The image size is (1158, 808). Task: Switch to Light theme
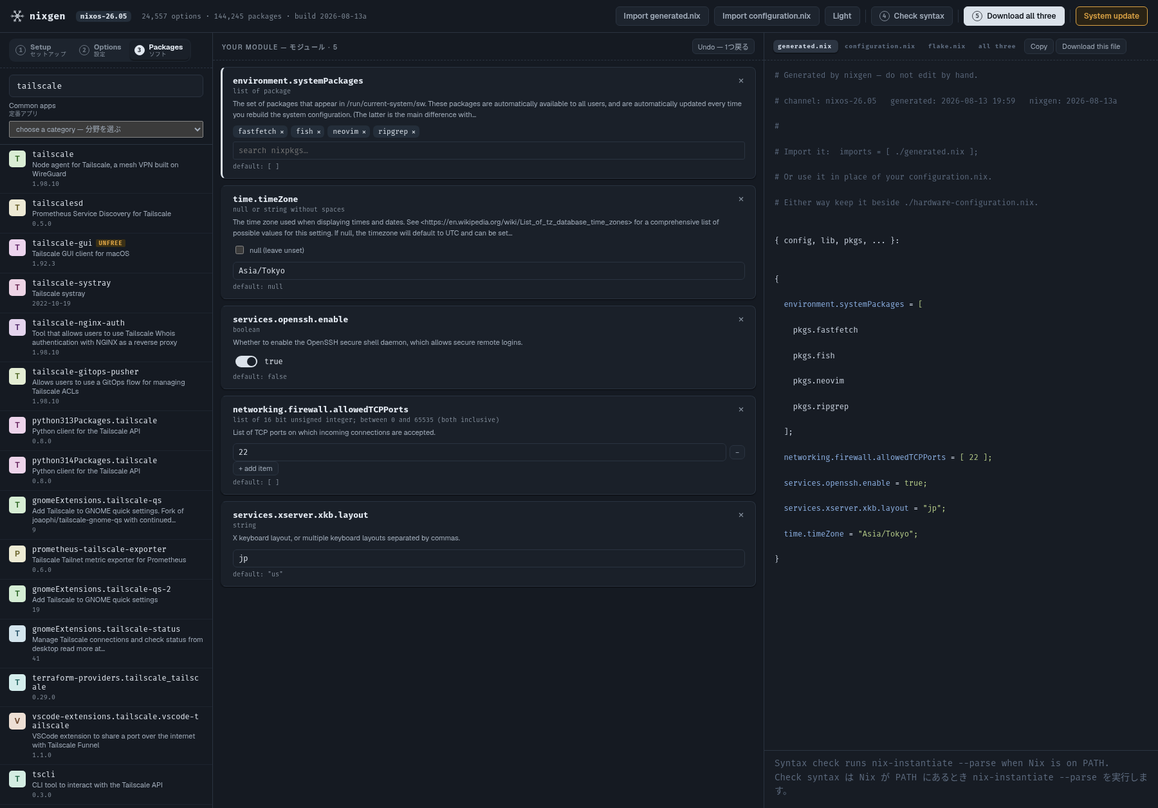click(842, 16)
